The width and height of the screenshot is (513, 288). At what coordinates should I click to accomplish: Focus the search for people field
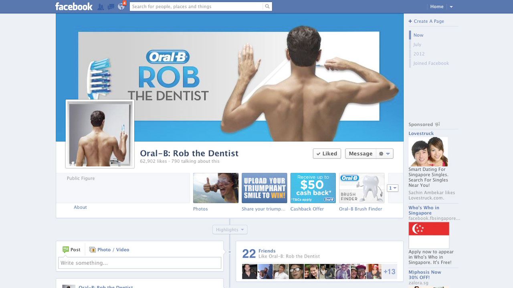click(x=196, y=6)
